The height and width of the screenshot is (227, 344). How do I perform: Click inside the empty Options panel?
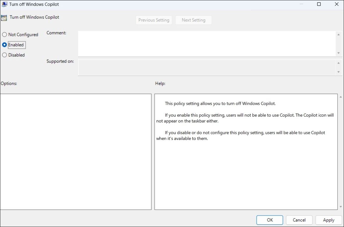pyautogui.click(x=76, y=152)
